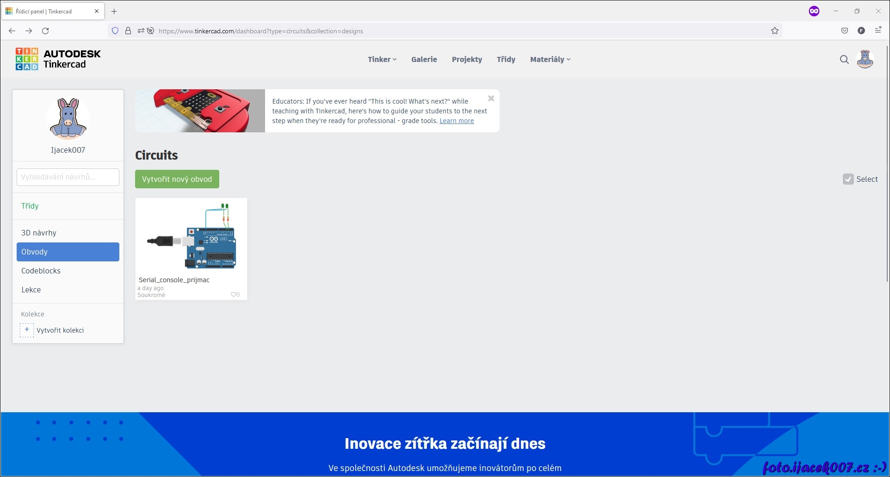Expand the Materiály dropdown menu

click(x=550, y=59)
